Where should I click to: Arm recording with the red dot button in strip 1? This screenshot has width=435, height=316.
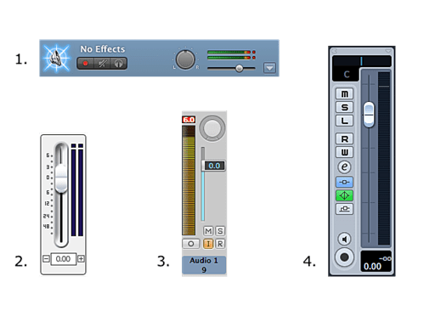click(x=85, y=63)
